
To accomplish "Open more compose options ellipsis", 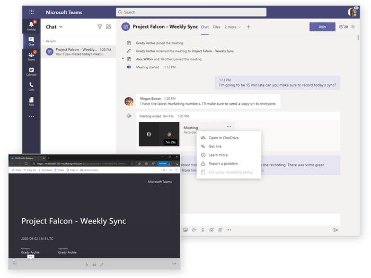I will tap(228, 230).
